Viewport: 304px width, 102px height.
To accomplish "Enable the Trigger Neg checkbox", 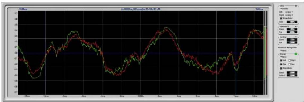I will (x=290, y=64).
